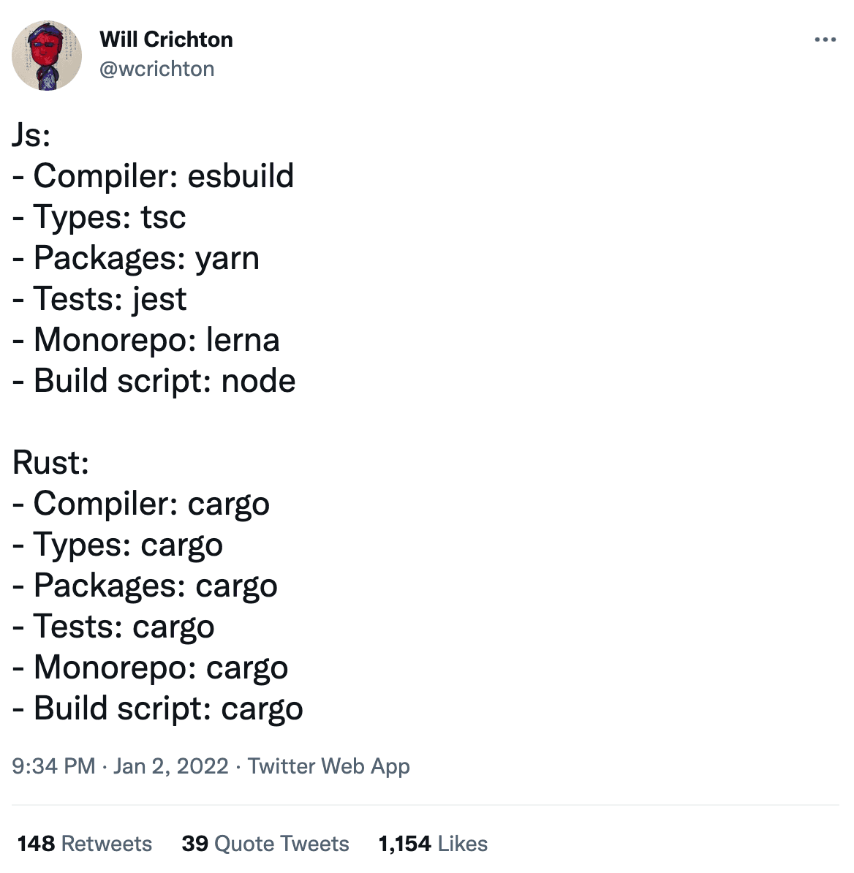Click the 'Compiler: cargo' line
The height and width of the screenshot is (873, 854).
[x=141, y=504]
